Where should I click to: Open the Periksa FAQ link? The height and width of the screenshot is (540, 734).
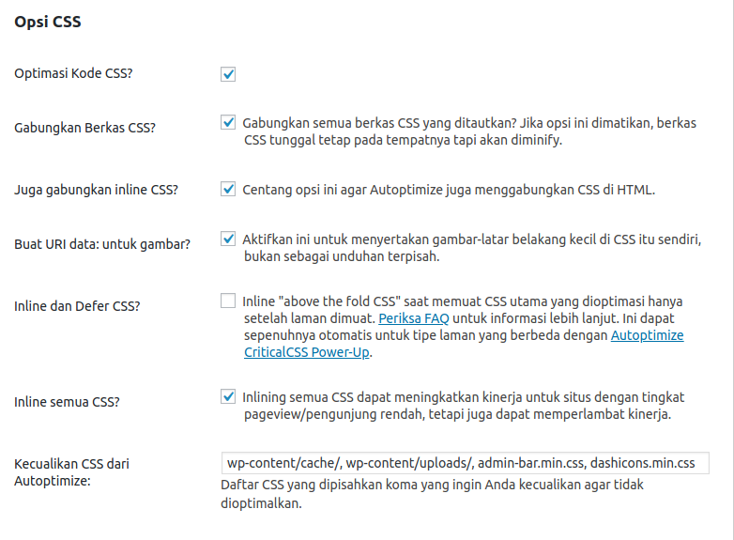[414, 318]
